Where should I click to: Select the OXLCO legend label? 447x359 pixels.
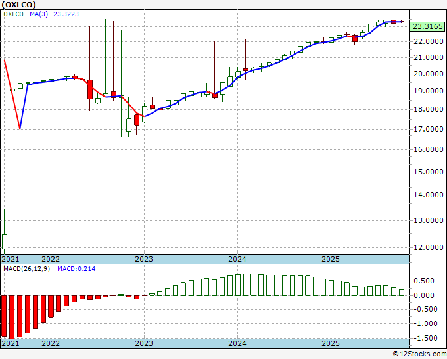tap(13, 14)
